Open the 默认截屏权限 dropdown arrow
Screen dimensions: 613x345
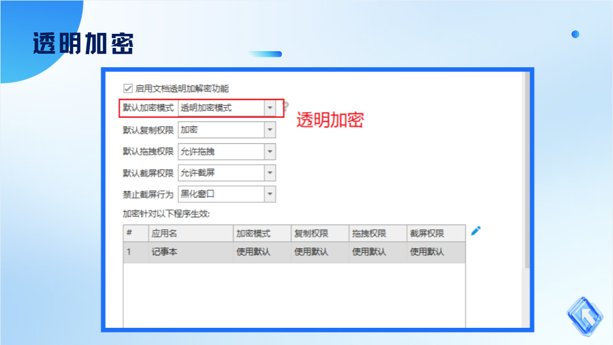pyautogui.click(x=270, y=173)
